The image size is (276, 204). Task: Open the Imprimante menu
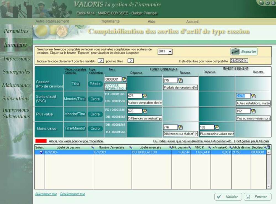pyautogui.click(x=110, y=21)
